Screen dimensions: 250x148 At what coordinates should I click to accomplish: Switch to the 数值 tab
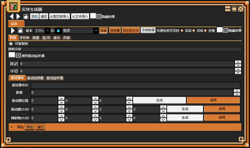36,38
